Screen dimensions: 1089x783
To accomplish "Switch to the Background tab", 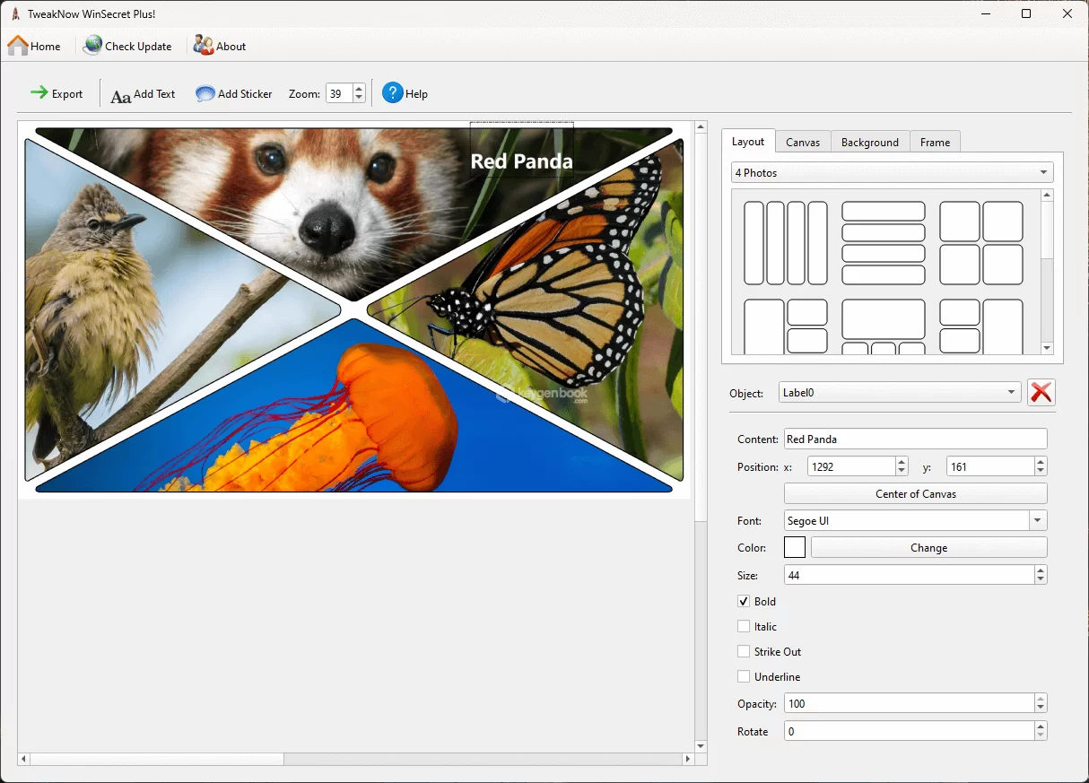I will (869, 143).
